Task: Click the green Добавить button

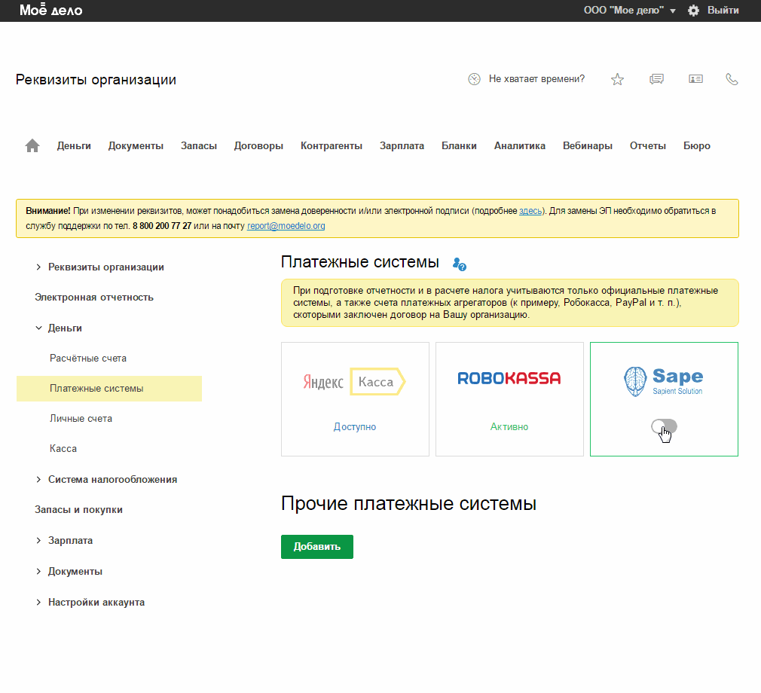Action: 316,547
